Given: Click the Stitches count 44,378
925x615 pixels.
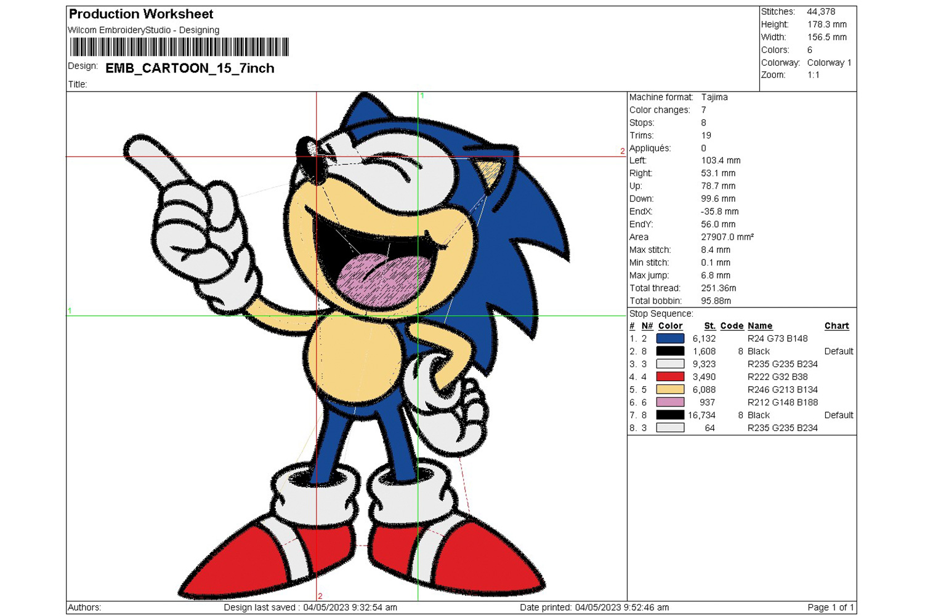Looking at the screenshot, I should tap(821, 12).
